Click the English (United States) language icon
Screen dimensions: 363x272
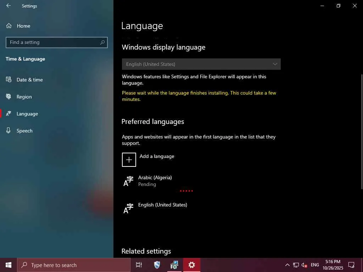click(128, 208)
